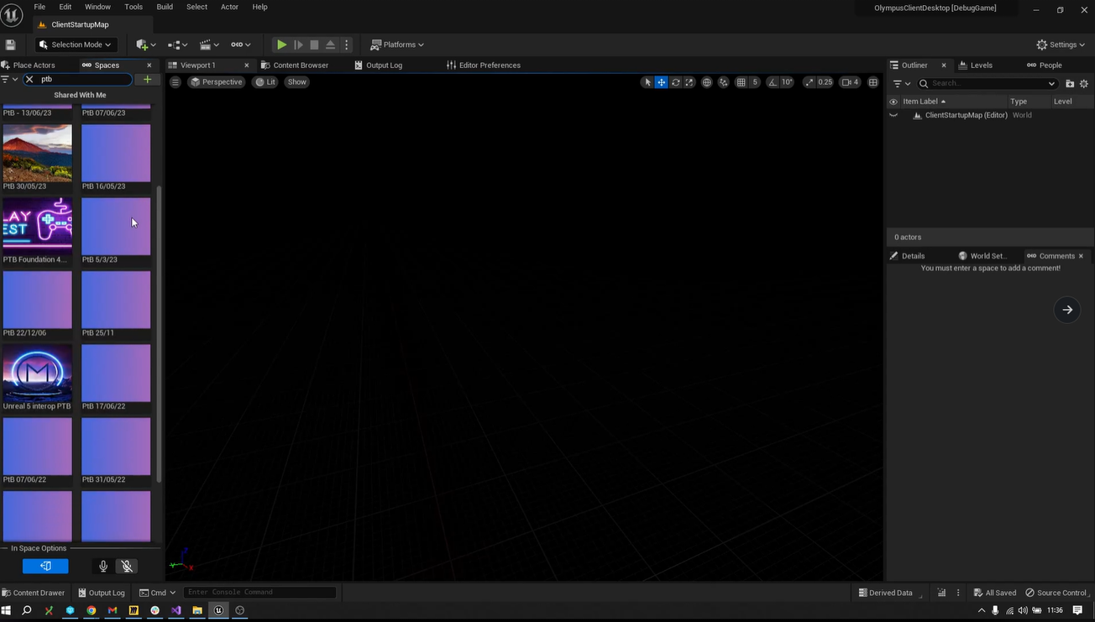The height and width of the screenshot is (622, 1095).
Task: Click the viewport hamburger options menu
Action: 176,82
